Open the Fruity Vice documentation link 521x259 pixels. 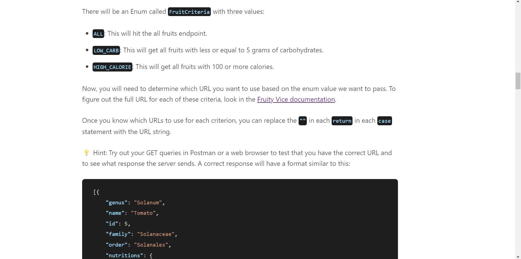(296, 100)
